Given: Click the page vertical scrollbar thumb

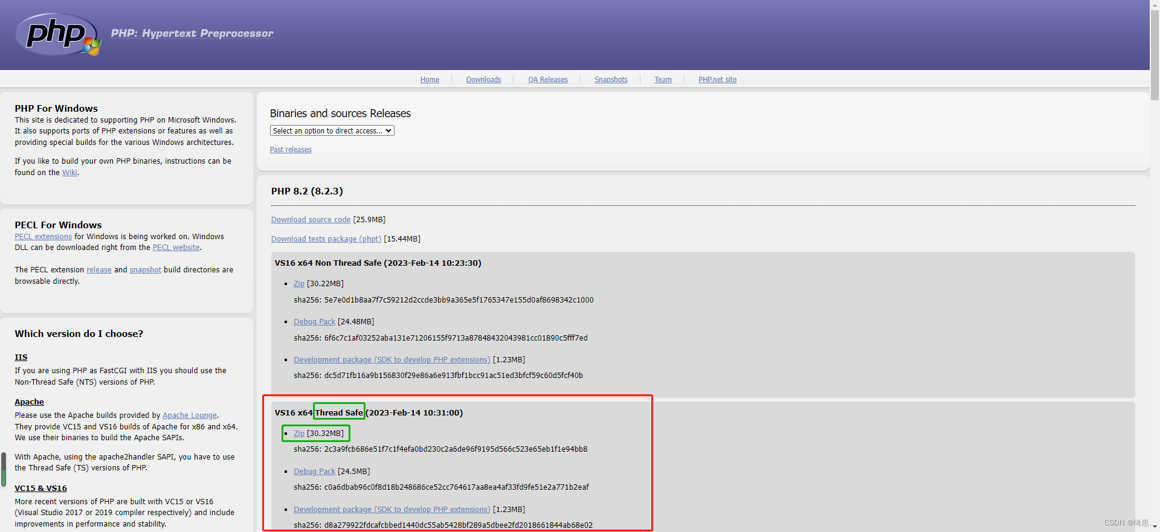Looking at the screenshot, I should point(1155,54).
